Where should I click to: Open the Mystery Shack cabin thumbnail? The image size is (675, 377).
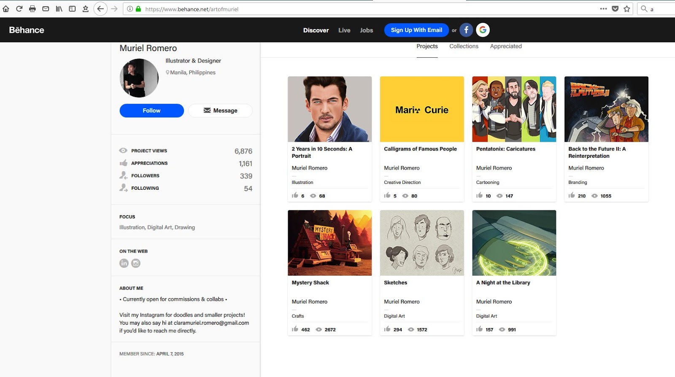329,243
